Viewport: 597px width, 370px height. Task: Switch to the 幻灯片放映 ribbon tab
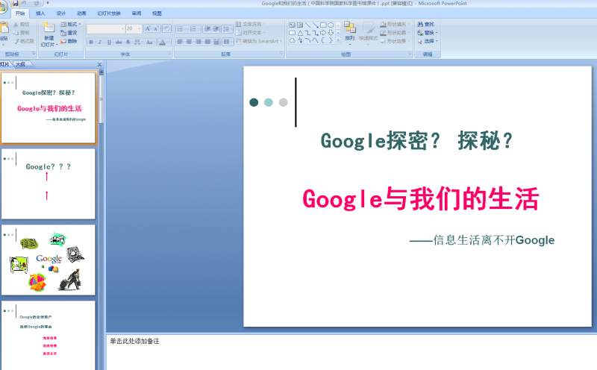(109, 13)
